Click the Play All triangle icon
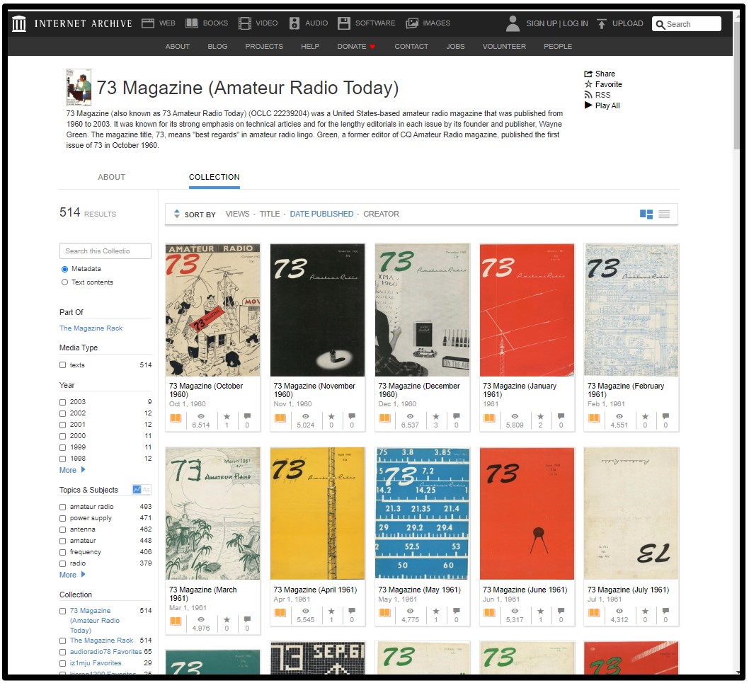The width and height of the screenshot is (749, 683). [588, 105]
